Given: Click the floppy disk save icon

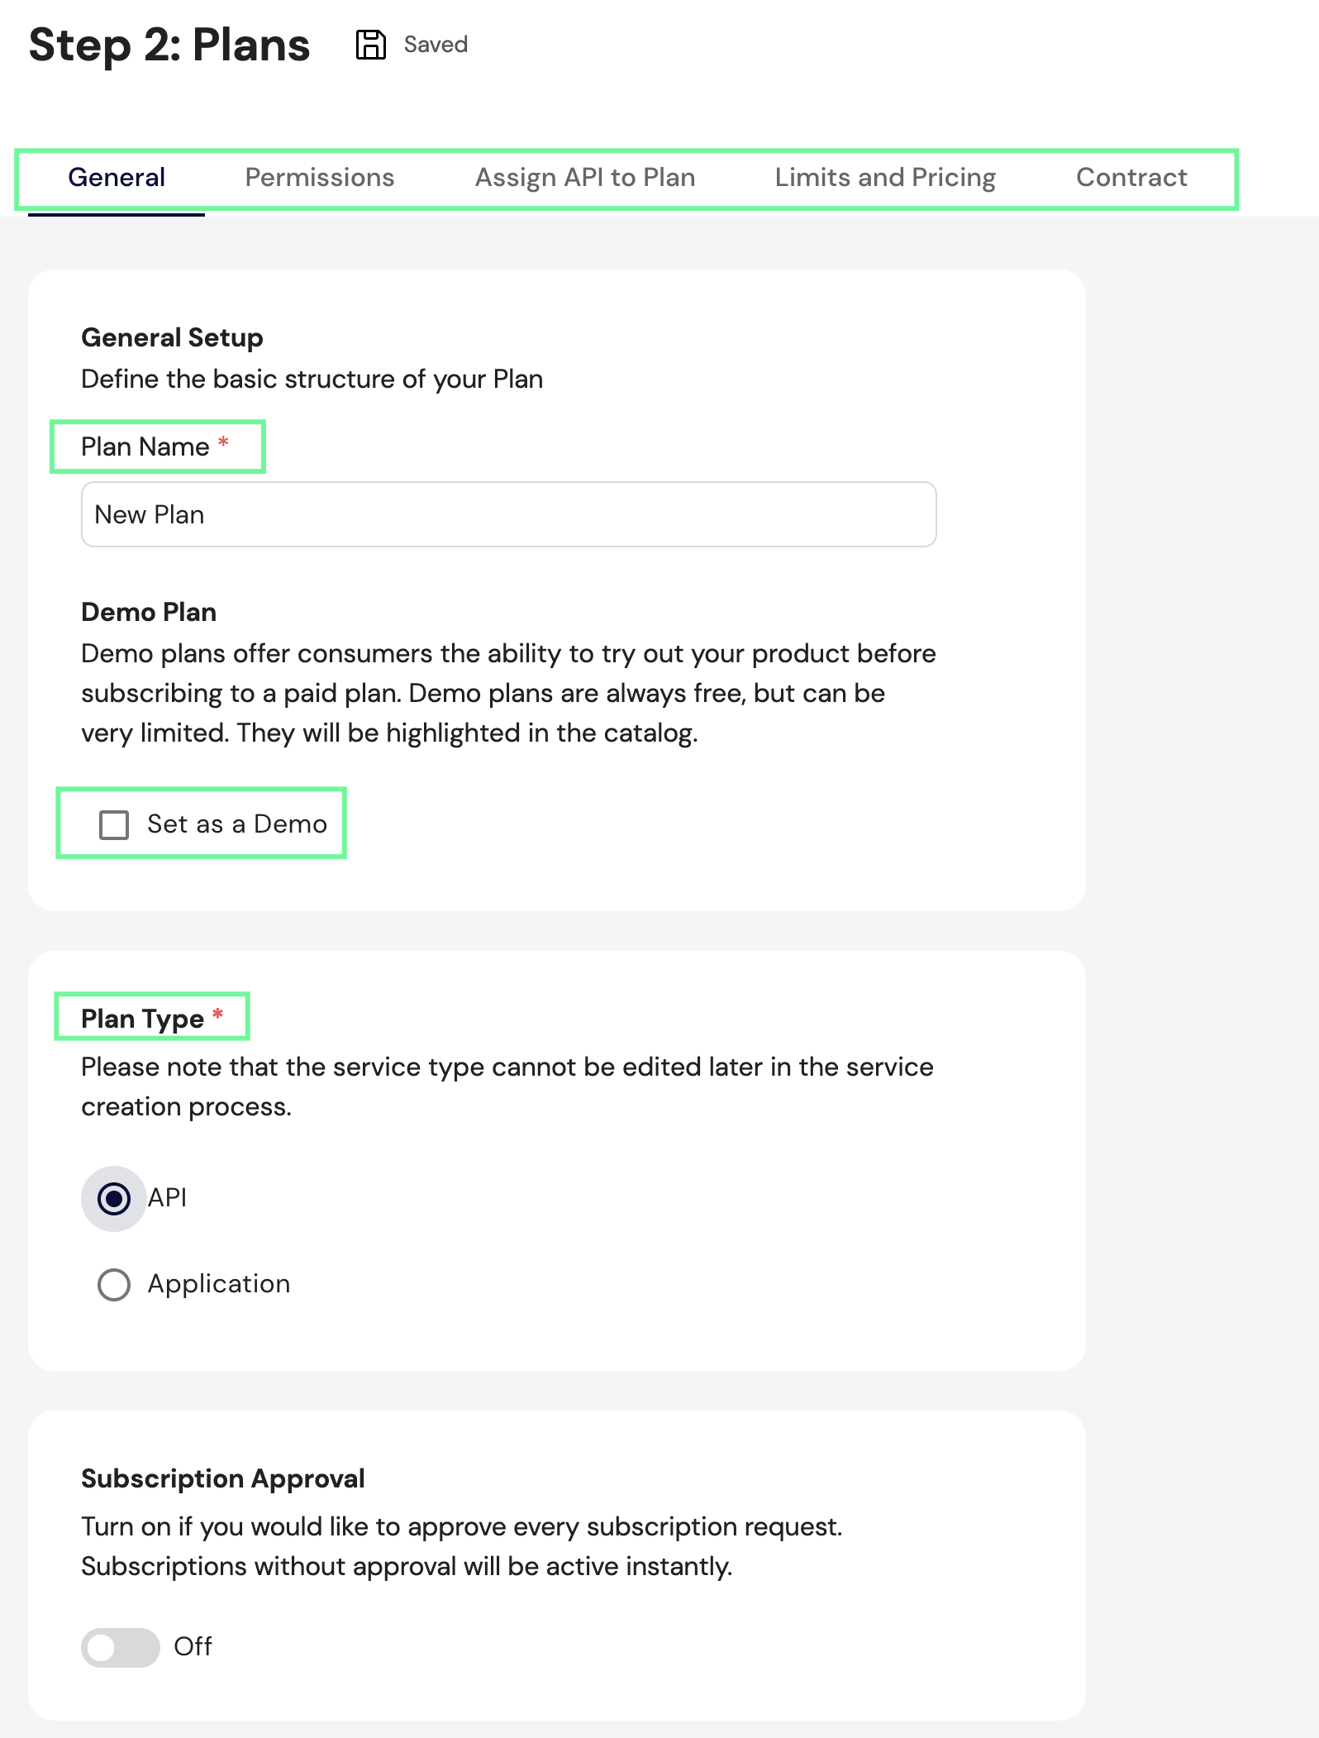Looking at the screenshot, I should pyautogui.click(x=370, y=45).
